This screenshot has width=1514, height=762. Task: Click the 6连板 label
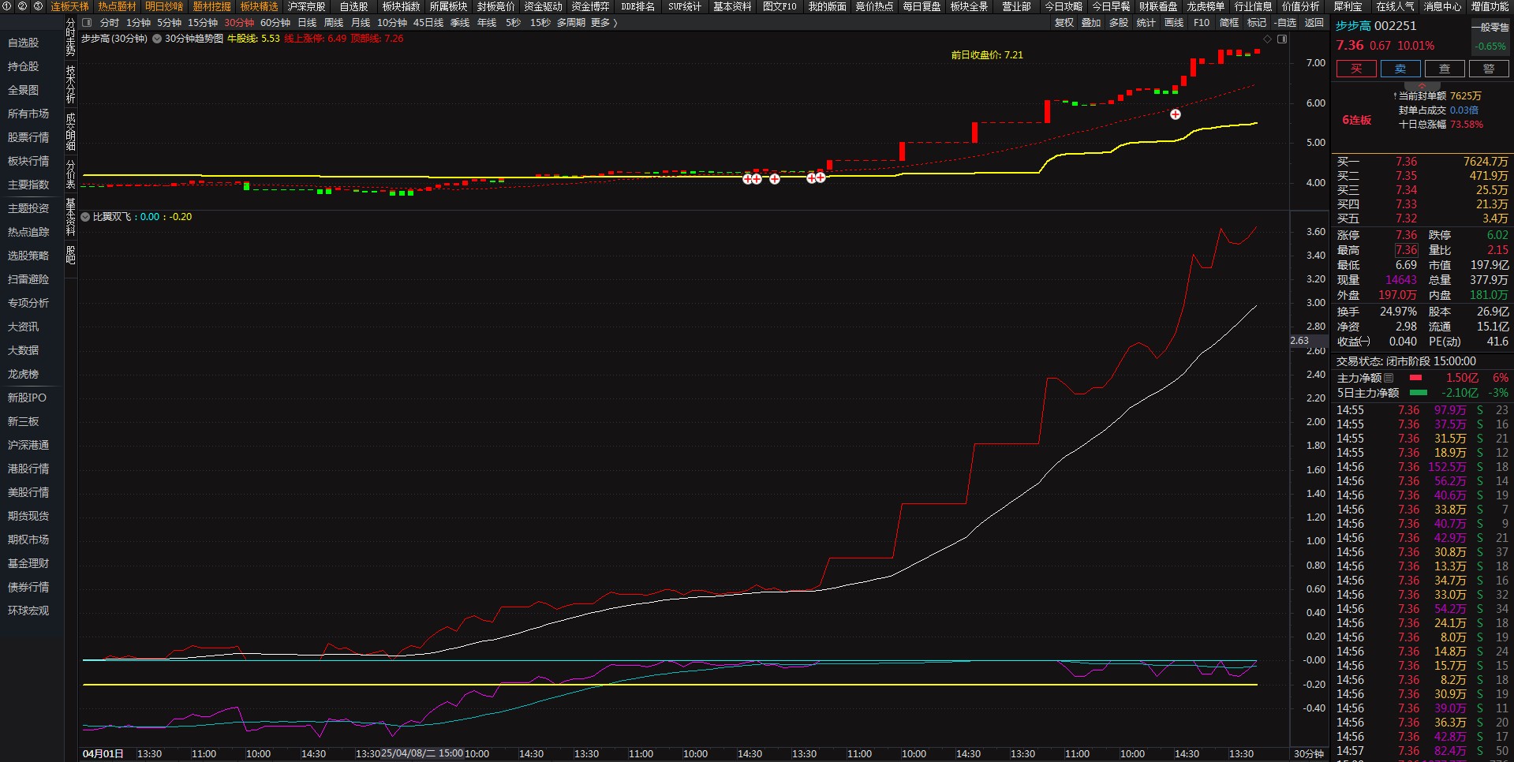[1357, 120]
